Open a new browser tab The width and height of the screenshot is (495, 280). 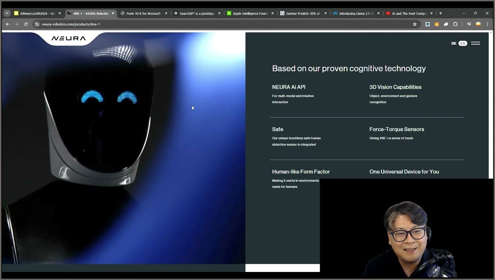[441, 13]
